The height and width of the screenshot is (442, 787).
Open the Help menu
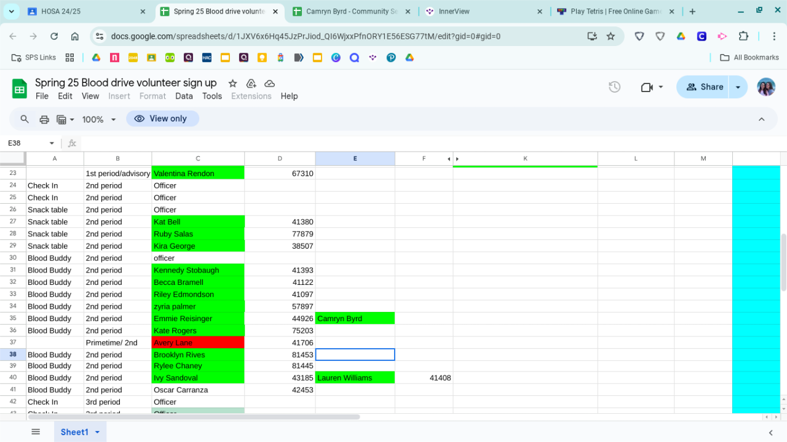(x=289, y=96)
